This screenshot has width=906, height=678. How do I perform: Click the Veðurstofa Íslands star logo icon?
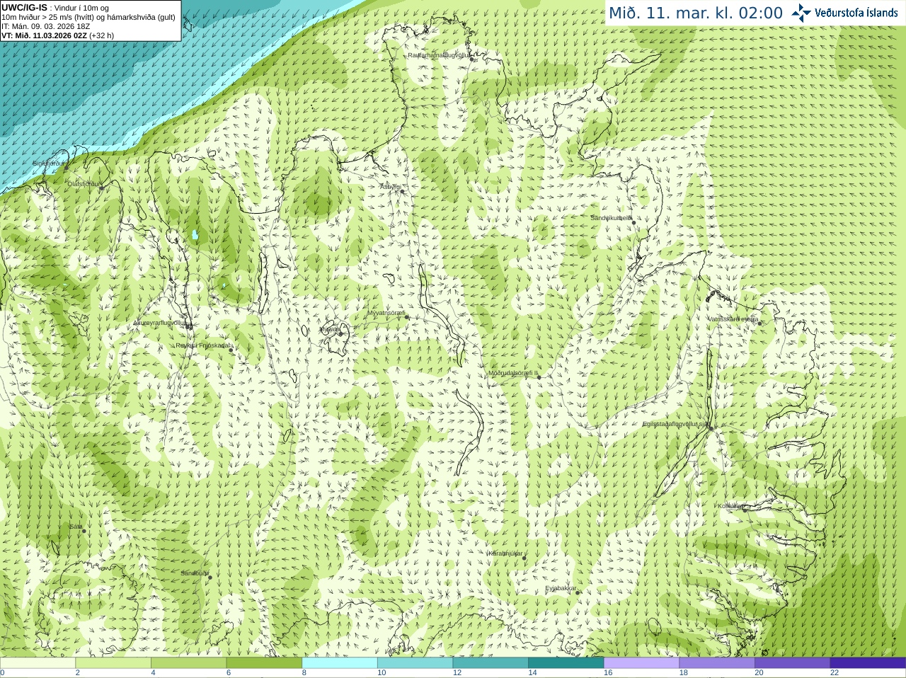pyautogui.click(x=801, y=13)
